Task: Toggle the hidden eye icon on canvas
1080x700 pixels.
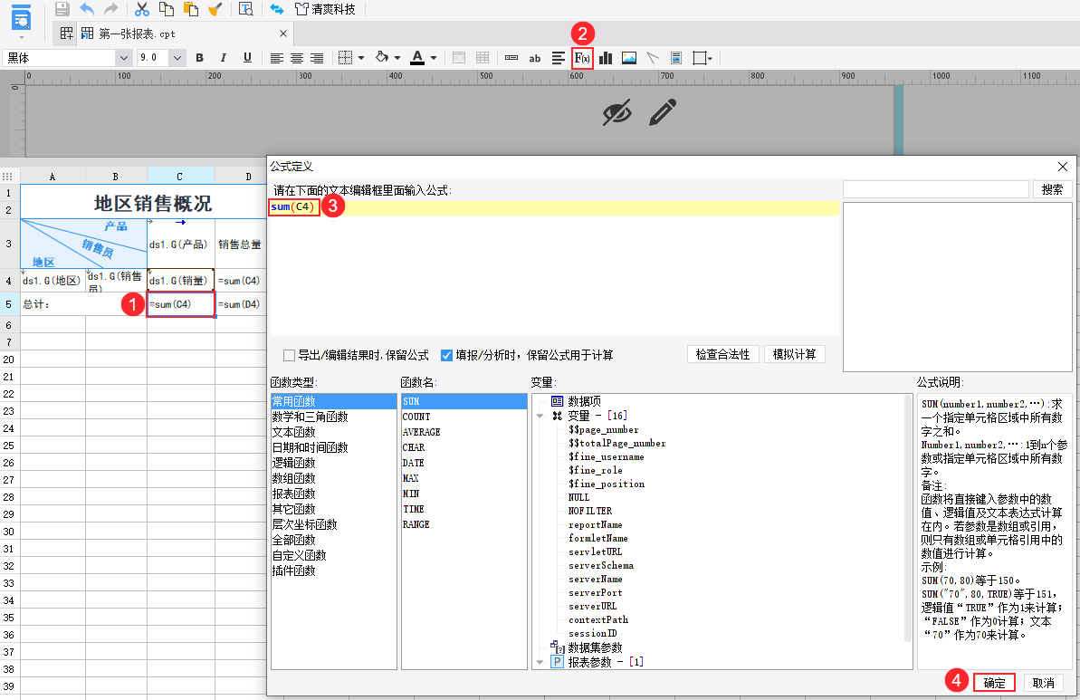Action: [x=617, y=112]
